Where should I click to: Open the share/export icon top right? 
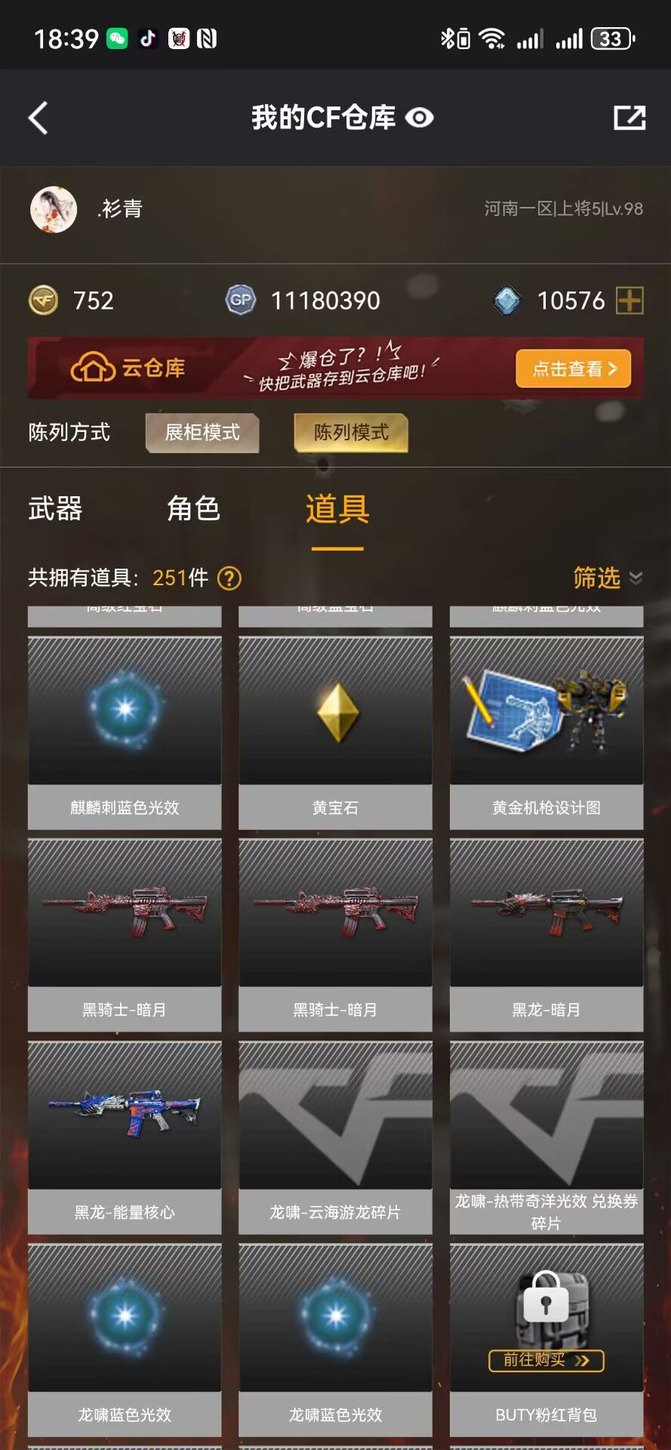(629, 118)
